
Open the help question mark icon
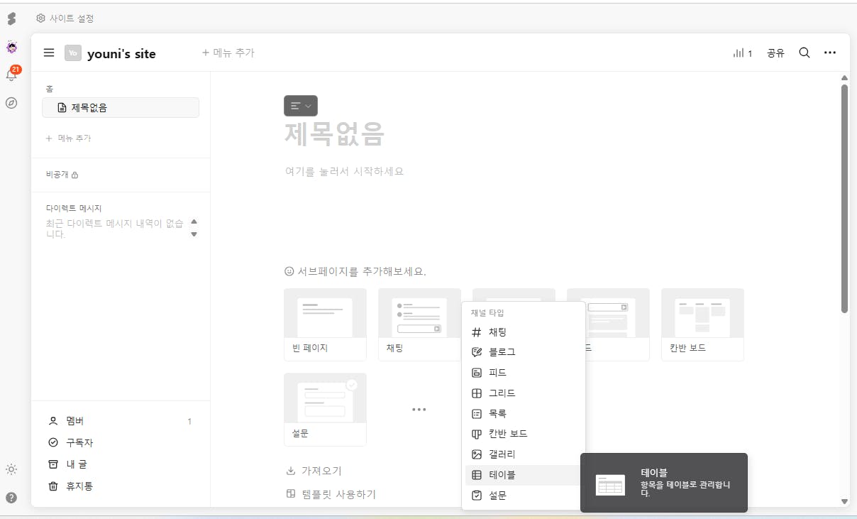pyautogui.click(x=11, y=497)
